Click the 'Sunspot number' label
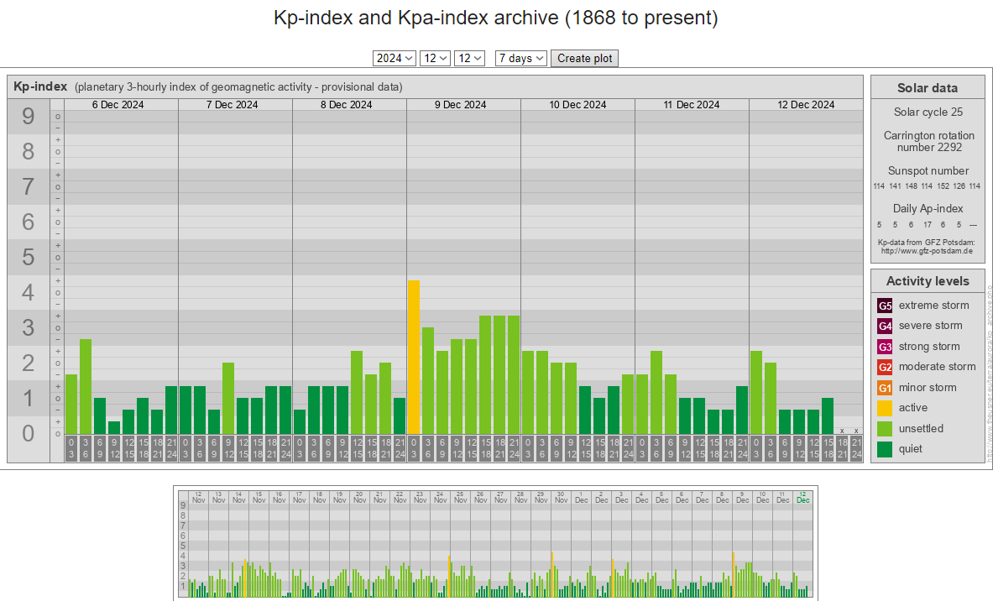993x601 pixels. (x=928, y=171)
